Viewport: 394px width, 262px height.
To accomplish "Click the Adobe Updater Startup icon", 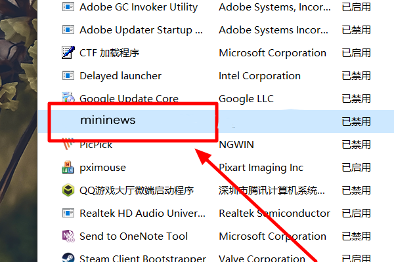I will click(x=68, y=30).
